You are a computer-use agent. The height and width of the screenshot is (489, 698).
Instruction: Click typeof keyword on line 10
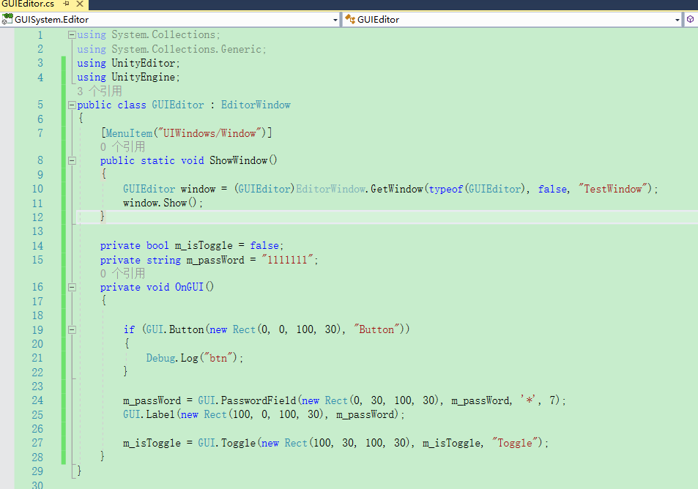click(446, 189)
